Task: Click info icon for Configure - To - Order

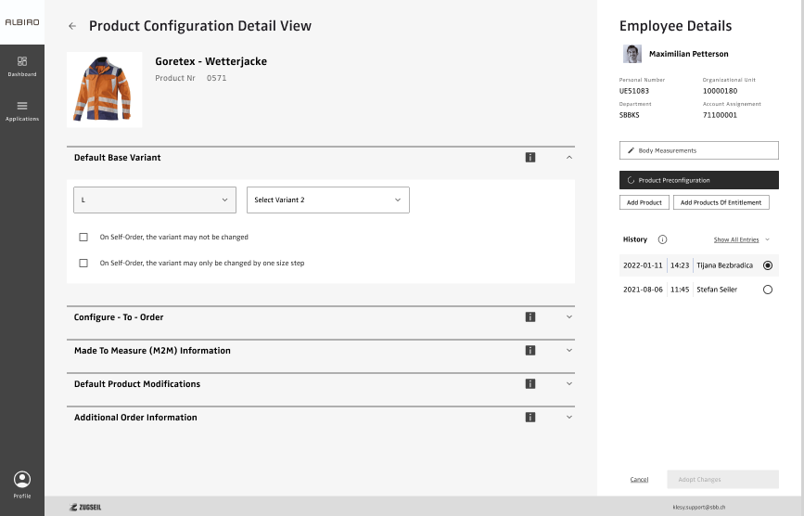Action: click(x=530, y=317)
